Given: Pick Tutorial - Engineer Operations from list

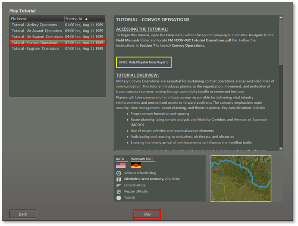Looking at the screenshot, I should (x=36, y=49).
